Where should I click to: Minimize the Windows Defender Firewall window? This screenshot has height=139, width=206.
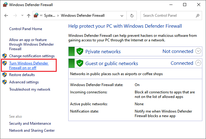coord(171,5)
